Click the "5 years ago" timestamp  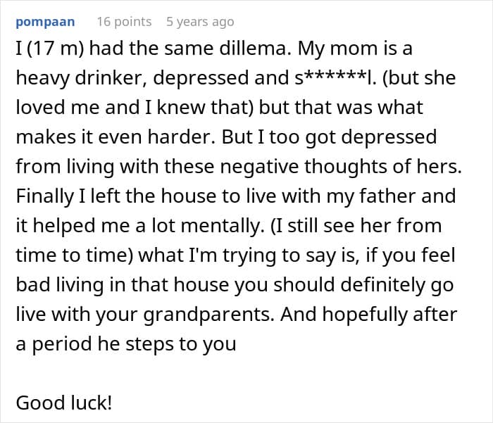pos(199,22)
